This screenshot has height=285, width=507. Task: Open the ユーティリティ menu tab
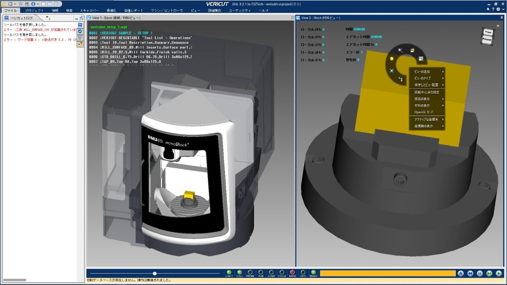click(x=240, y=10)
